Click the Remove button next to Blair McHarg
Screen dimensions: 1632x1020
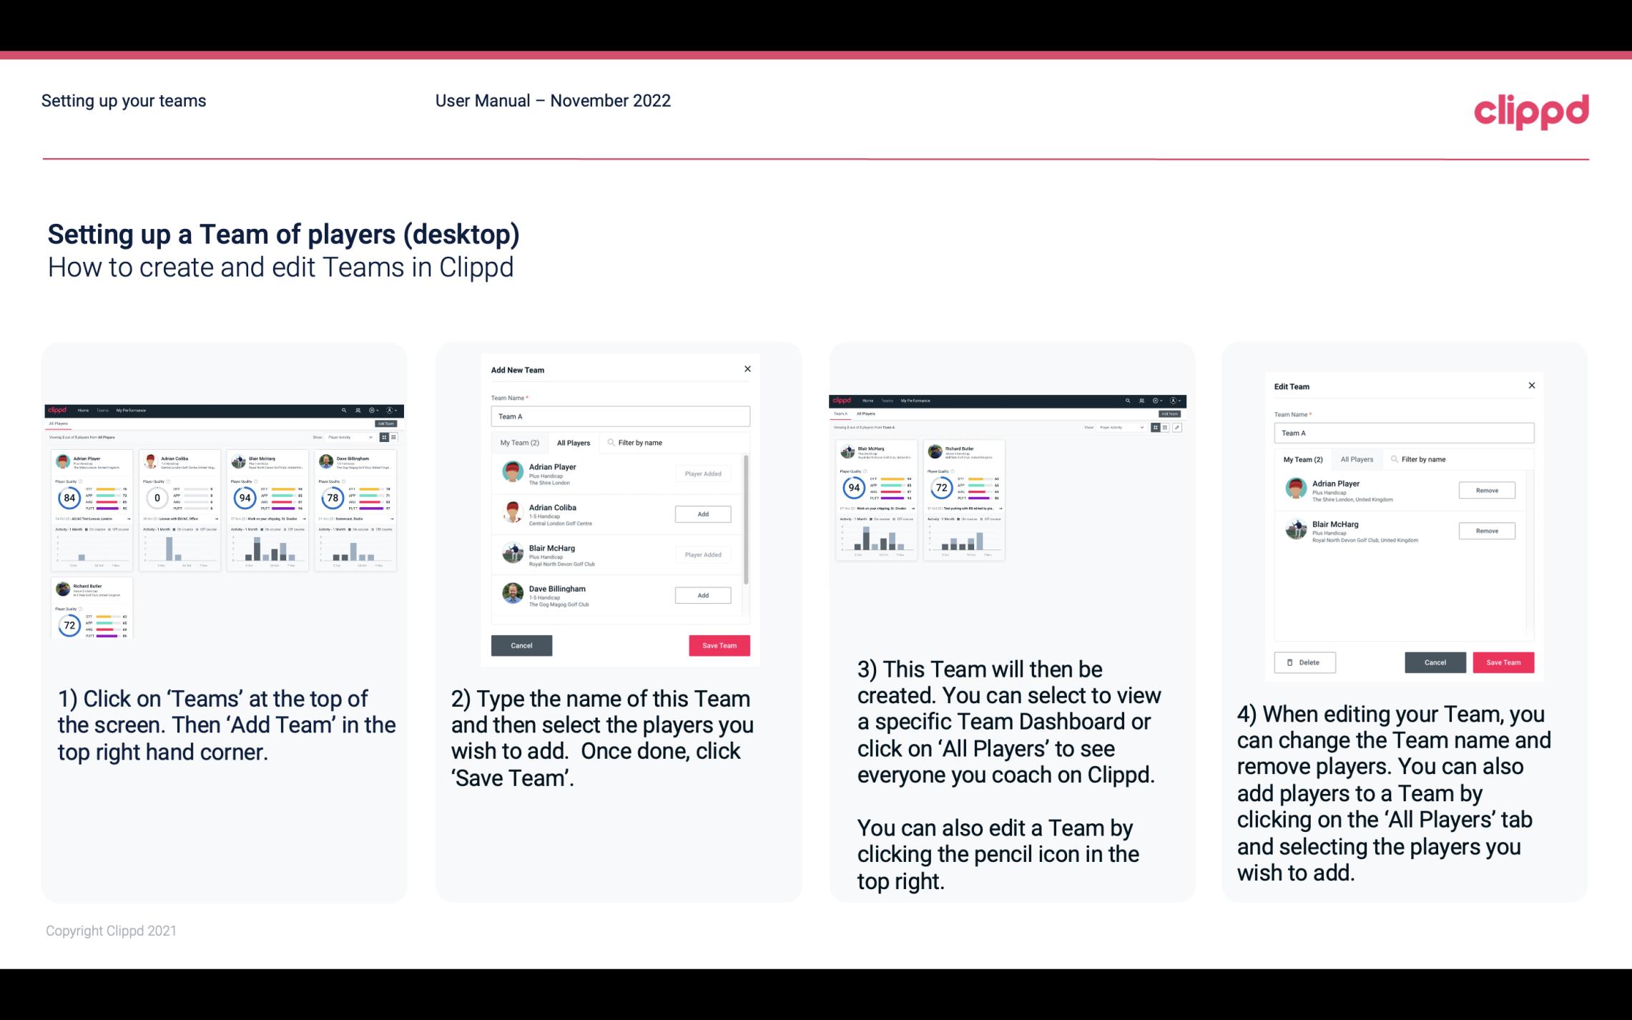[x=1488, y=530]
